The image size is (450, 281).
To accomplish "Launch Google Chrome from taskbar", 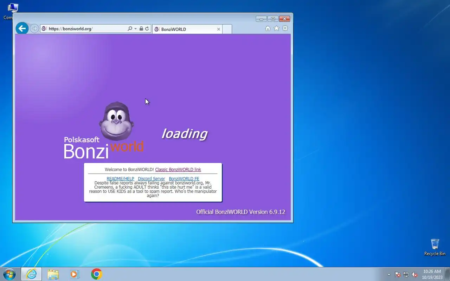I will [x=96, y=274].
